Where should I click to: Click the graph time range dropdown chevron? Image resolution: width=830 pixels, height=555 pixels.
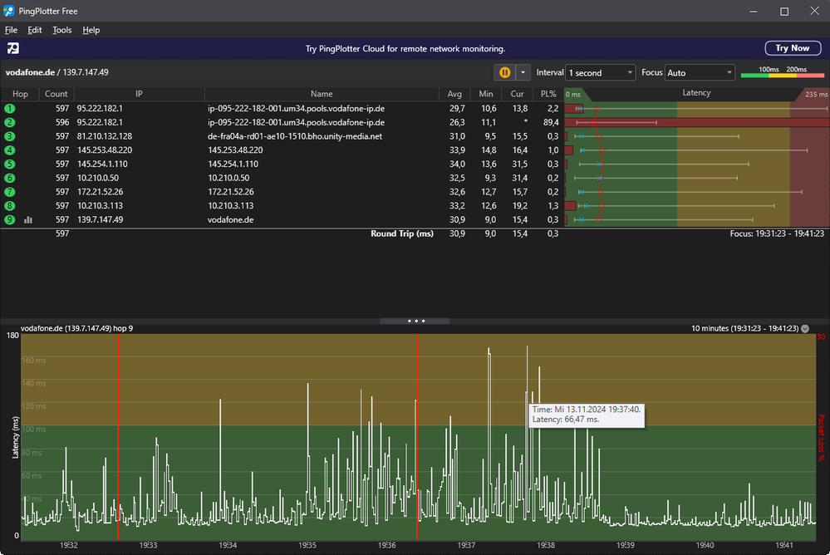coord(805,329)
